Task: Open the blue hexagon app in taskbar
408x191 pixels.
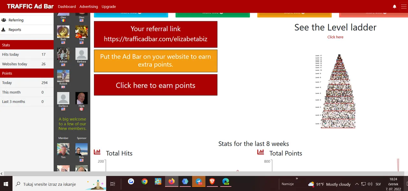Action: click(x=185, y=181)
